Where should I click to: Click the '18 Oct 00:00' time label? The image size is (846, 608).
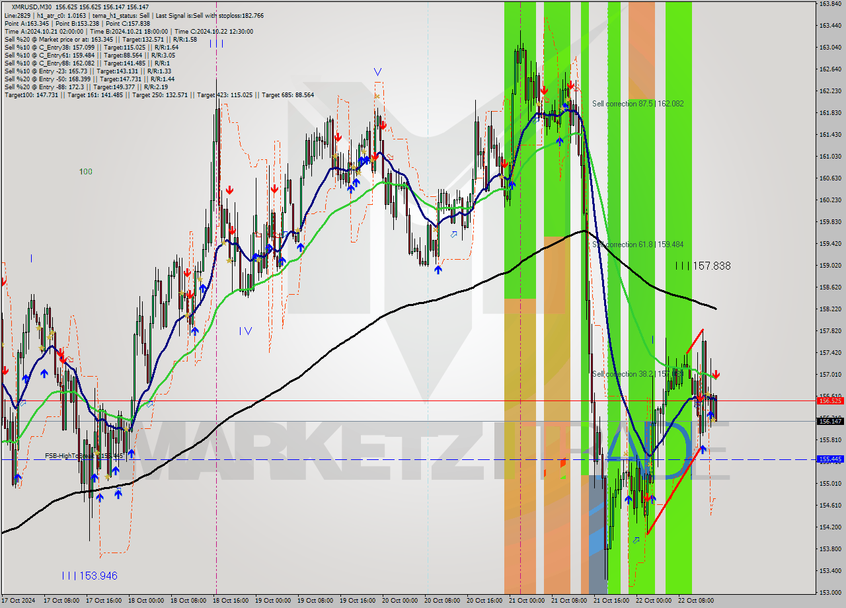146,601
